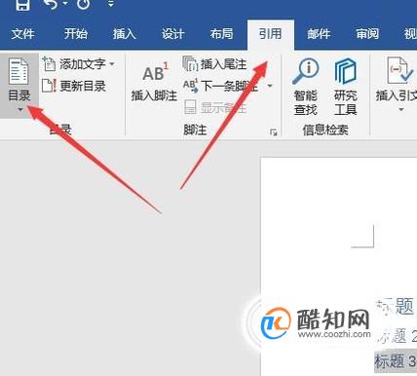This screenshot has width=417, height=376.
Task: Click 更新目录 update table icon
Action: (x=49, y=86)
